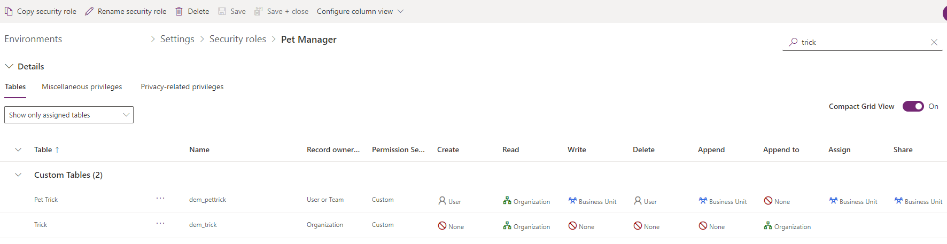
Task: Click Trick's Append to Organization icon
Action: pyautogui.click(x=768, y=226)
